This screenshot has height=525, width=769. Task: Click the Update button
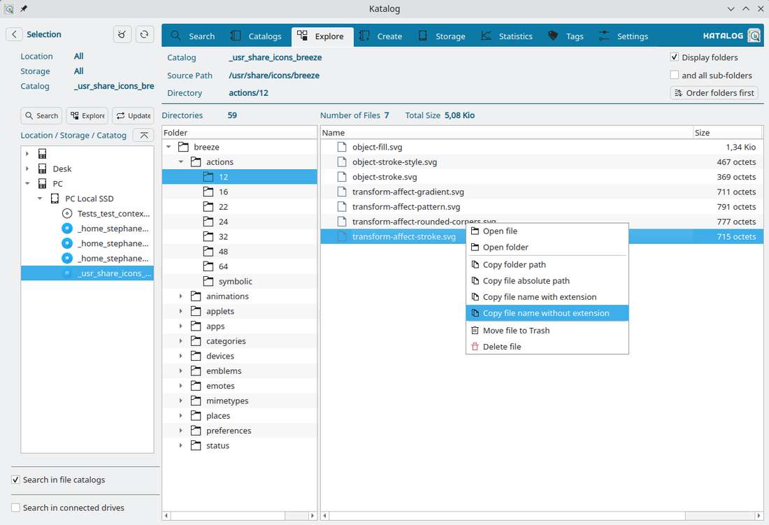[x=133, y=115]
